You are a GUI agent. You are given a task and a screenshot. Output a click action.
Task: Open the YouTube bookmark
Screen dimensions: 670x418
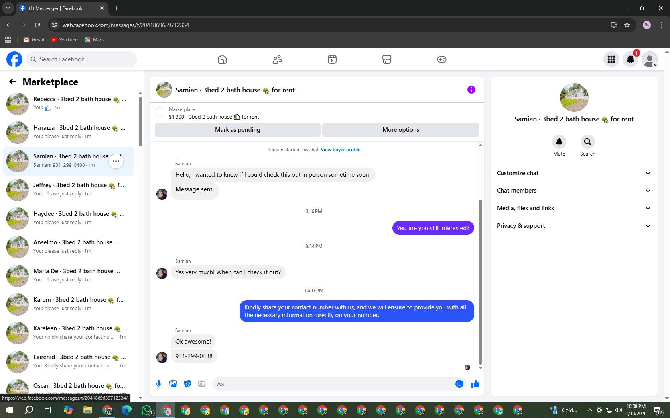point(64,40)
